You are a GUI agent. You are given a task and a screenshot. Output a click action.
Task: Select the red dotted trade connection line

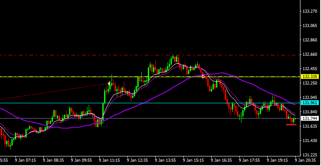[54, 91]
